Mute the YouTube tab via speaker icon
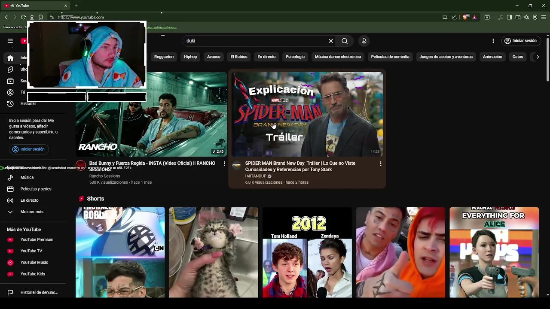The height and width of the screenshot is (309, 550). 12,6
